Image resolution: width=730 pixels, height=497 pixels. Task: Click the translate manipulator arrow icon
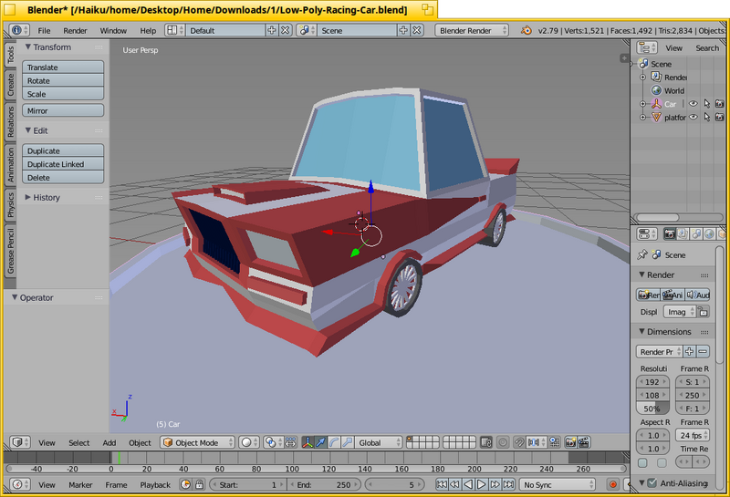coord(320,442)
